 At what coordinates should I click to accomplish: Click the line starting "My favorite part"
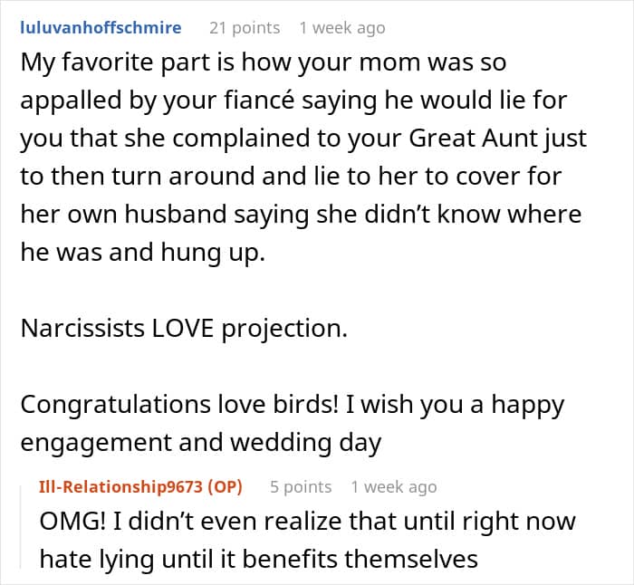[263, 63]
